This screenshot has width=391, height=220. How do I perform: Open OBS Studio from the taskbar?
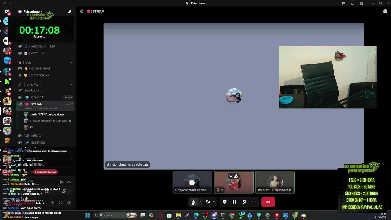pyautogui.click(x=205, y=215)
